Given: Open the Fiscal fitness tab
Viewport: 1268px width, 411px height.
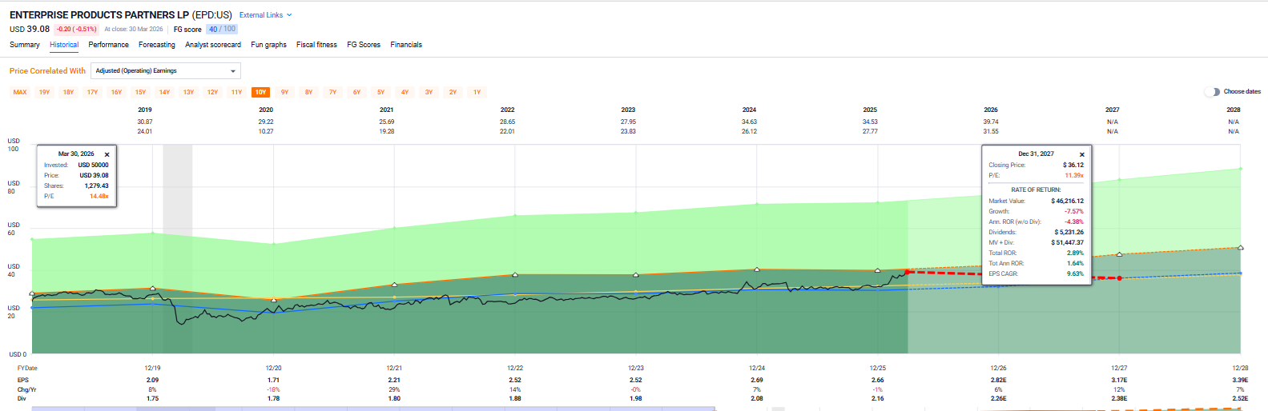Looking at the screenshot, I should 316,45.
